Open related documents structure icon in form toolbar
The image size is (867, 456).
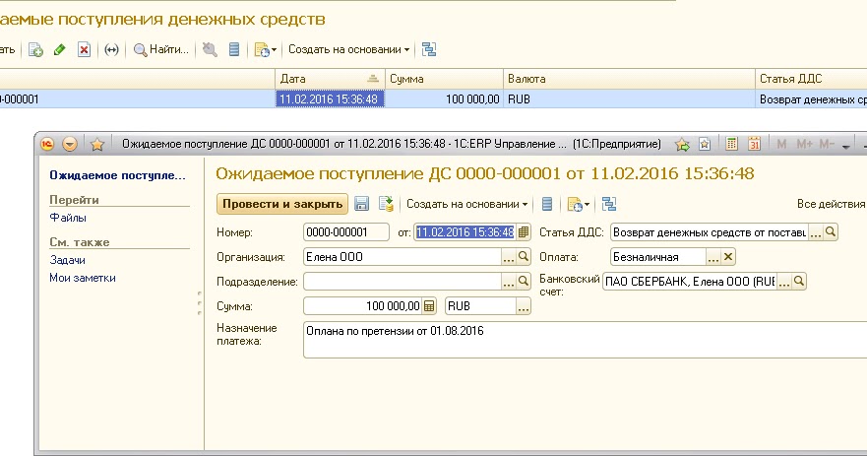609,204
